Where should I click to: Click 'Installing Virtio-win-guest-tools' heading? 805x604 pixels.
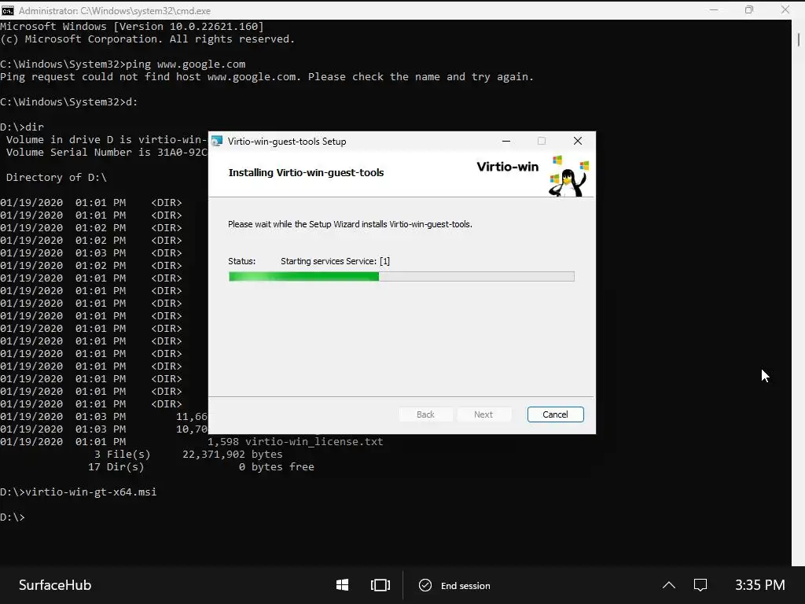point(306,173)
